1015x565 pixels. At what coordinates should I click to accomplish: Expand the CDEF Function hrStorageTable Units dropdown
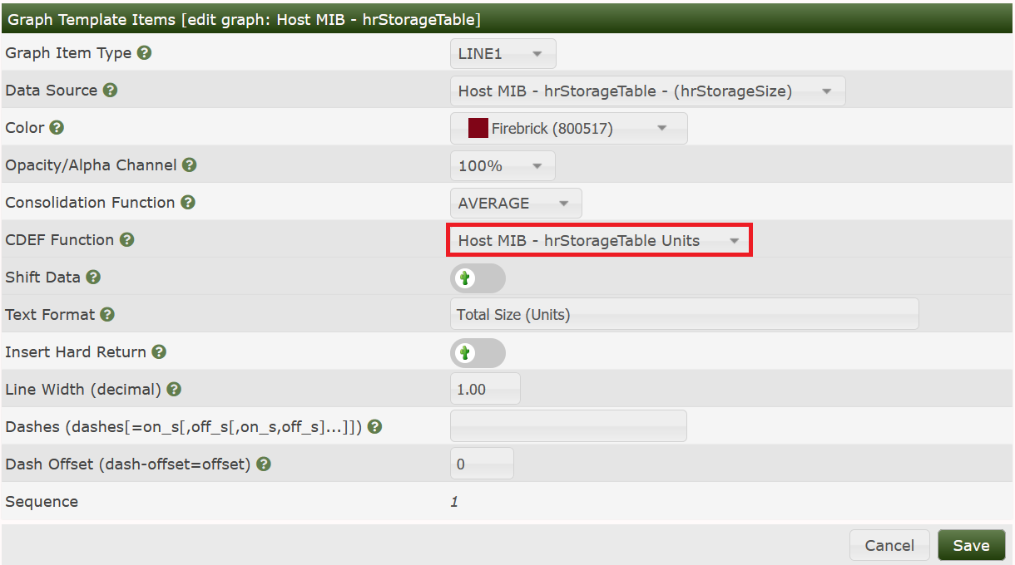599,241
